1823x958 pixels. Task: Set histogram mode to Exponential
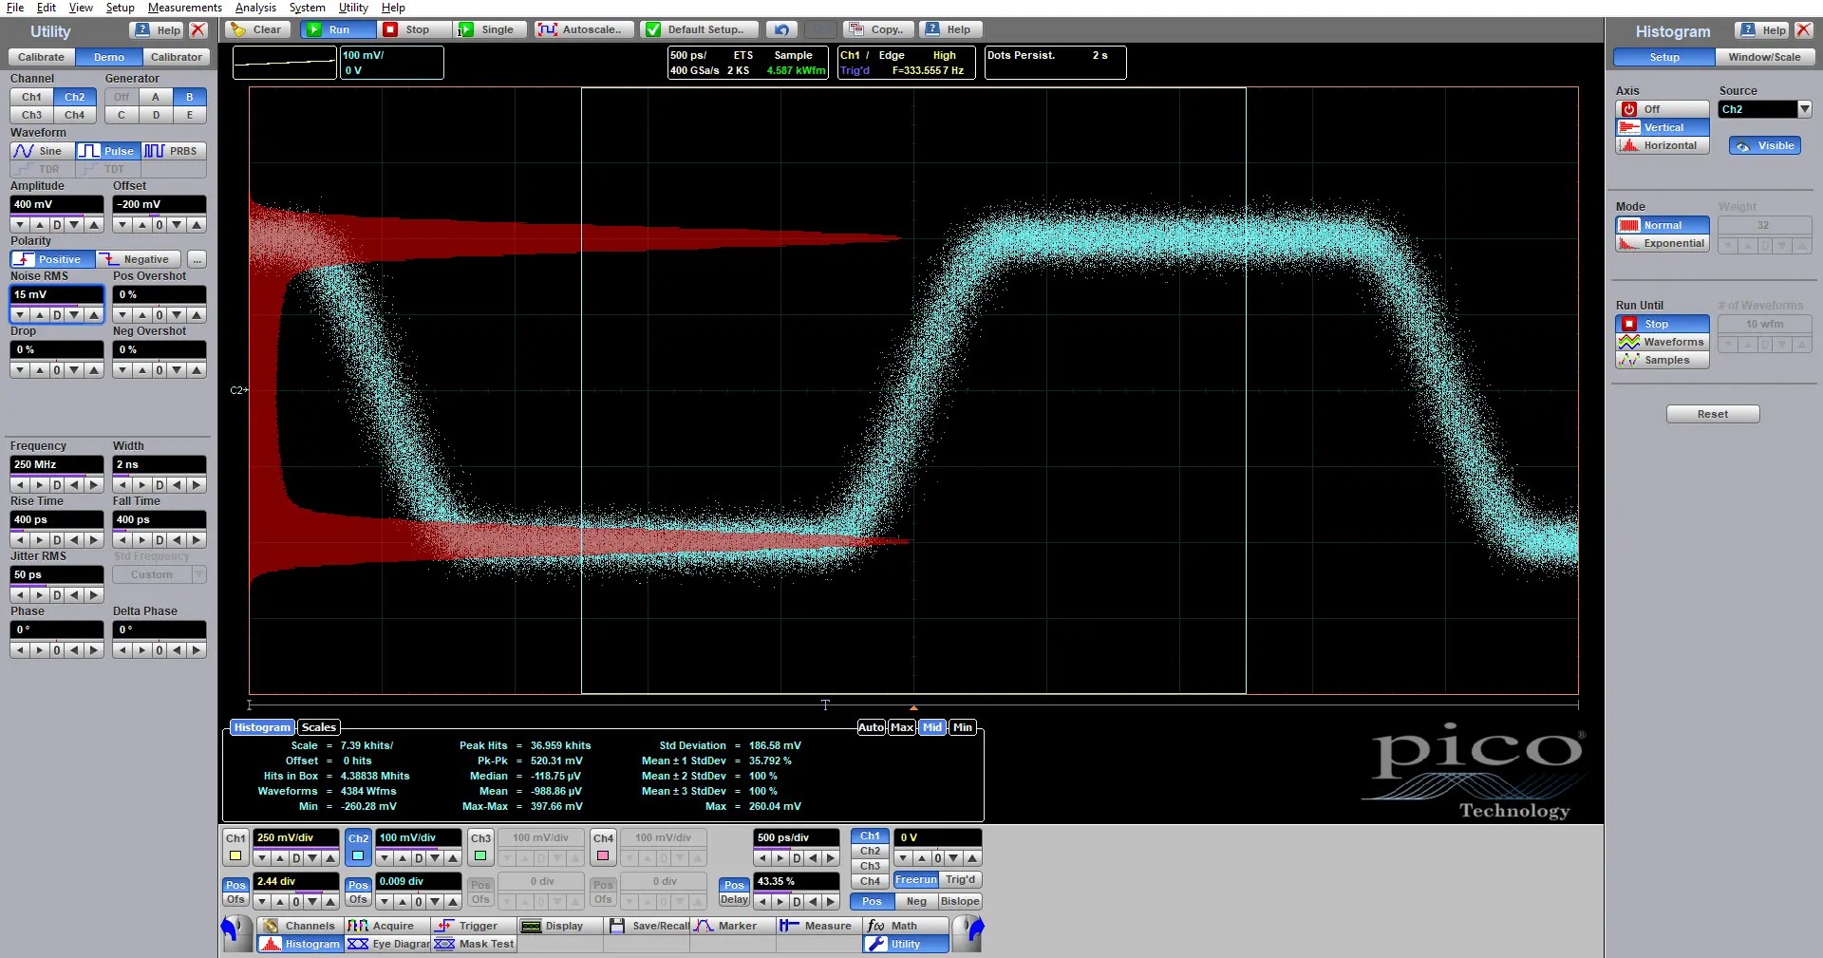[1663, 243]
